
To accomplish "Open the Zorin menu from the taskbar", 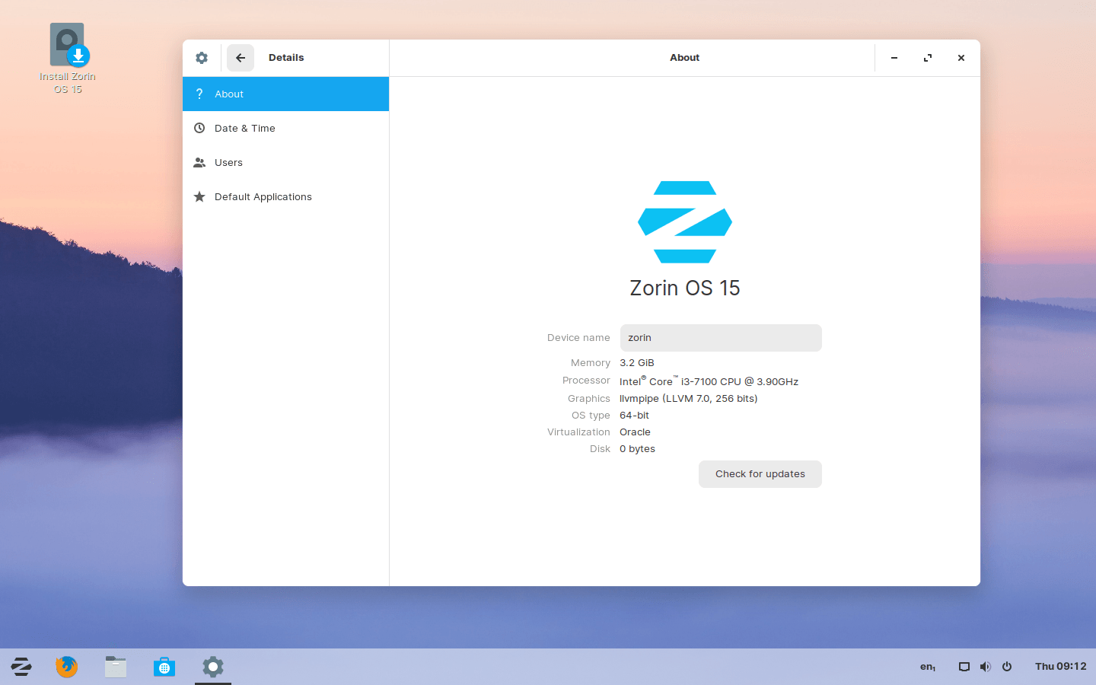I will coord(21,667).
